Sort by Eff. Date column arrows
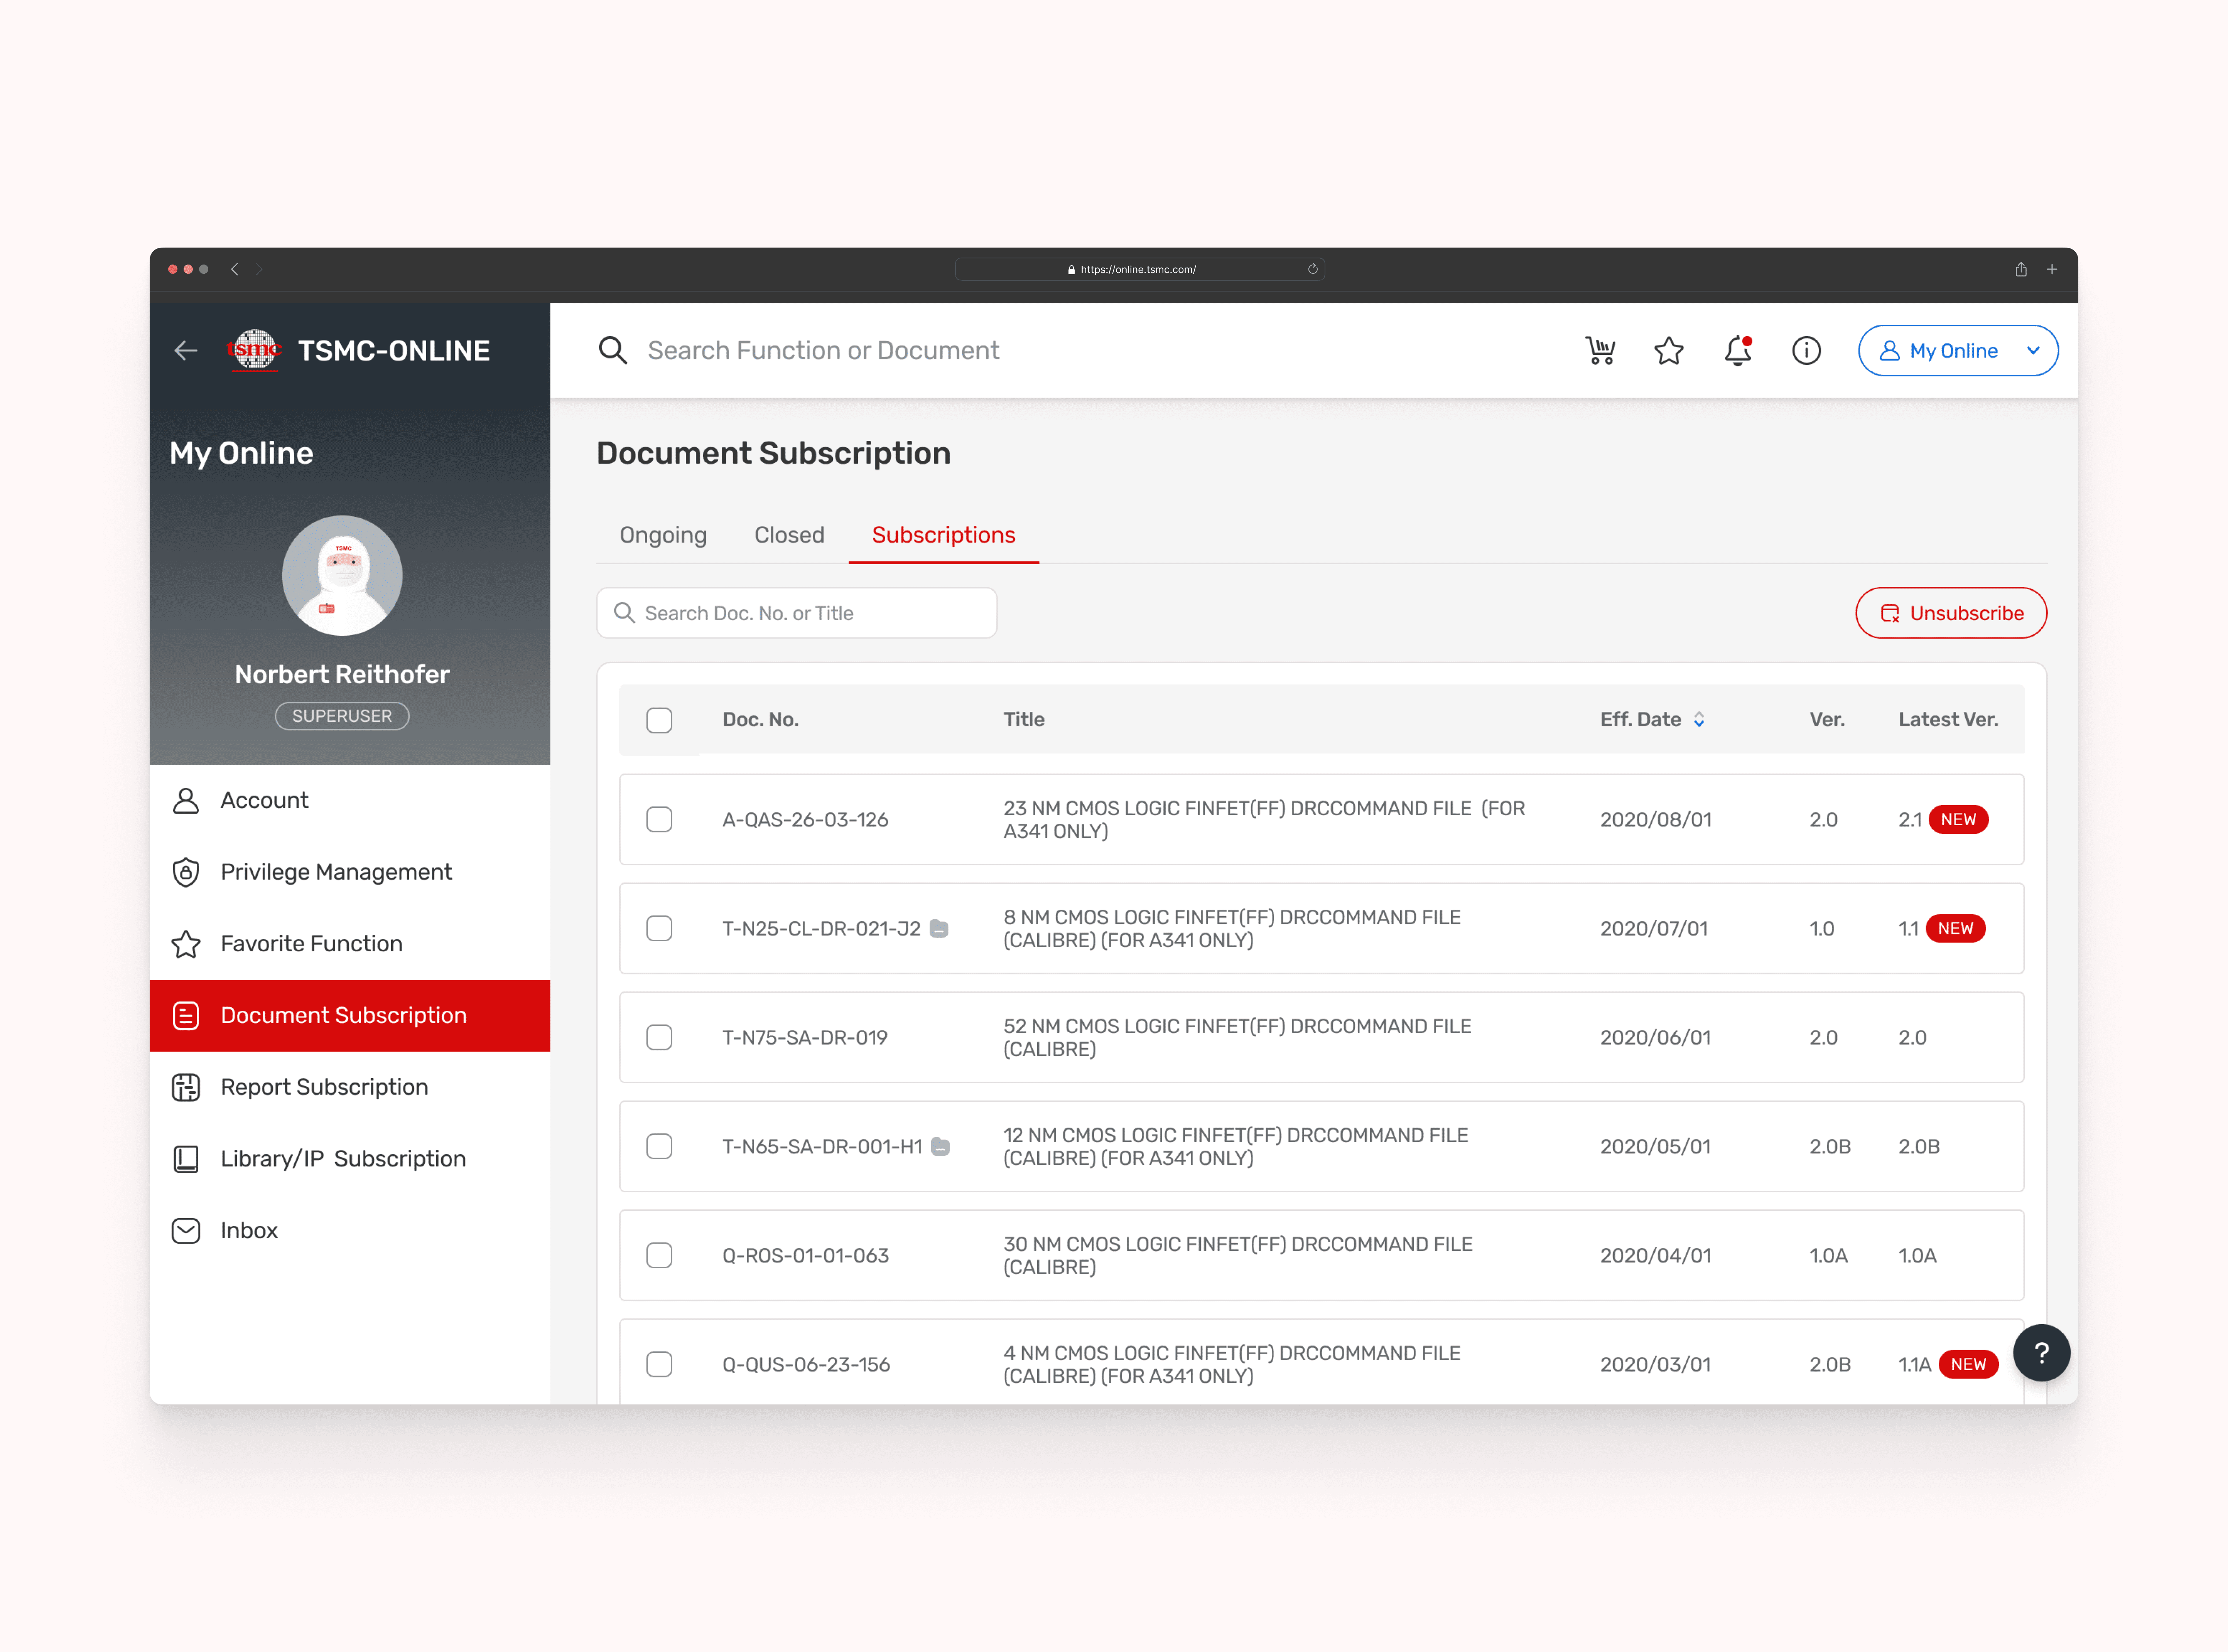The height and width of the screenshot is (1652, 2228). pos(1699,720)
